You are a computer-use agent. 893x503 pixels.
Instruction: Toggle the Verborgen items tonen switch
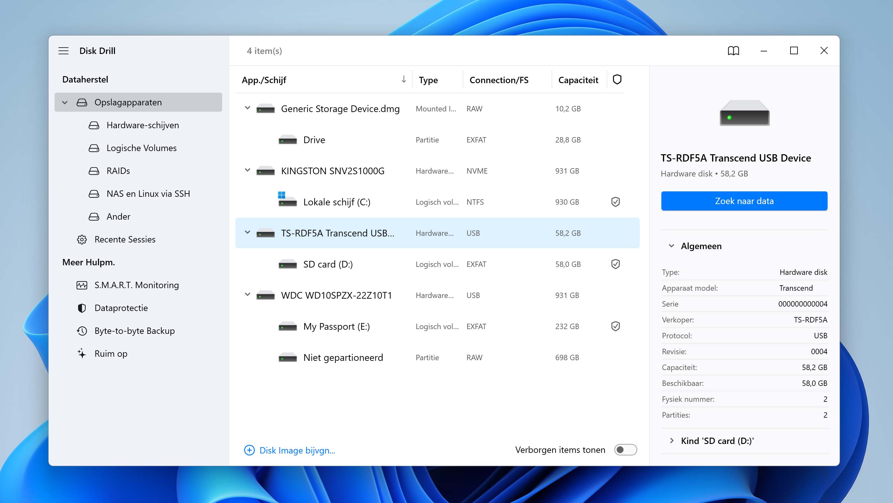625,450
